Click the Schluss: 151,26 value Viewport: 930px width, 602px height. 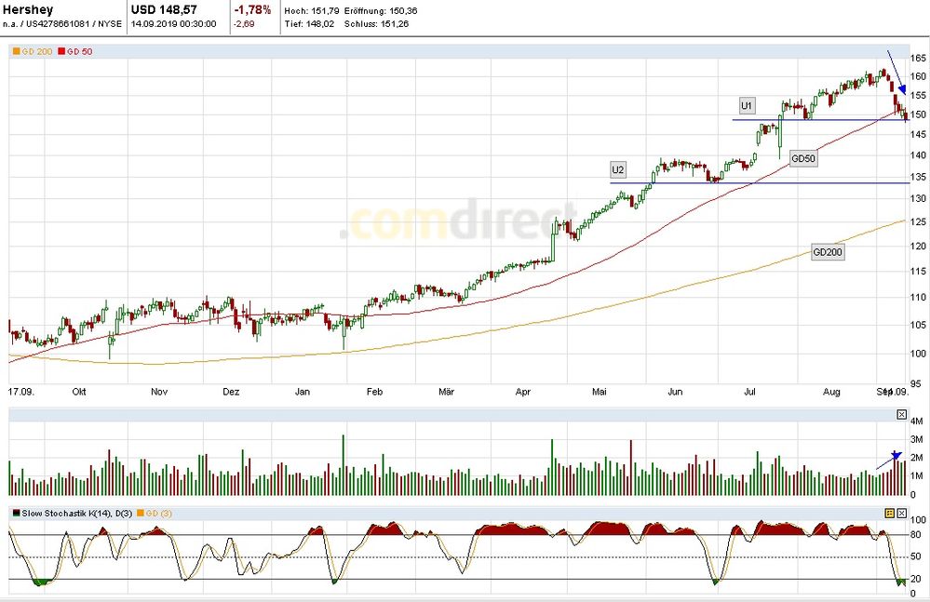[x=377, y=24]
